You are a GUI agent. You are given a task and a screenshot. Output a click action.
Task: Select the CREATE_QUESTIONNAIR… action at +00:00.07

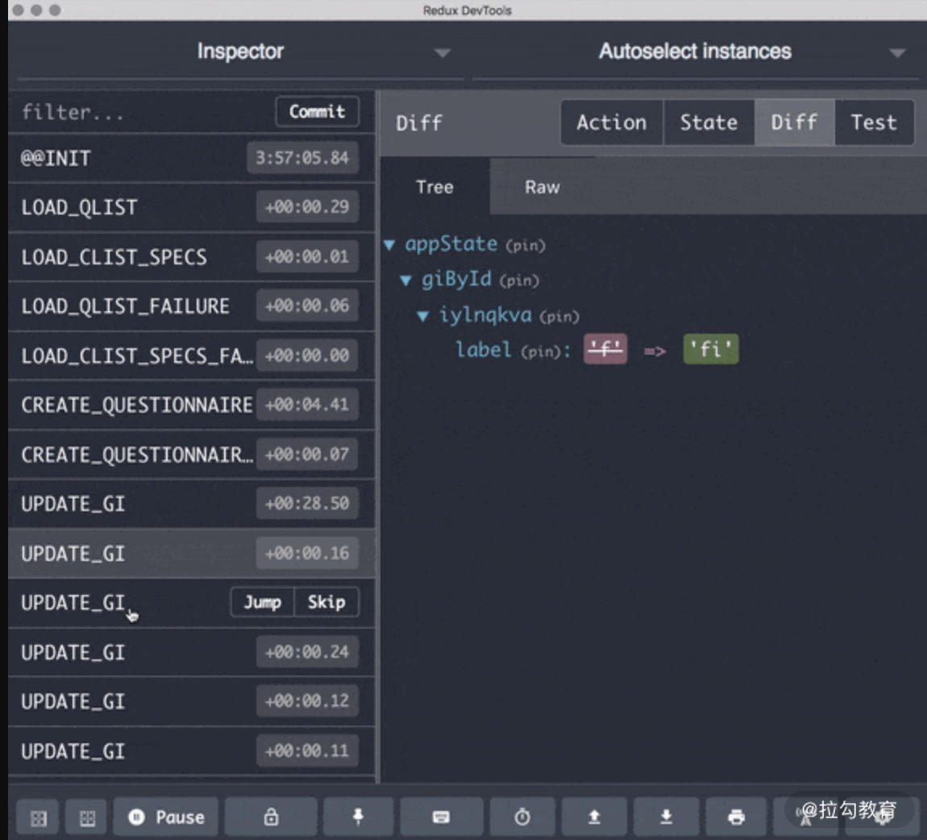[192, 455]
